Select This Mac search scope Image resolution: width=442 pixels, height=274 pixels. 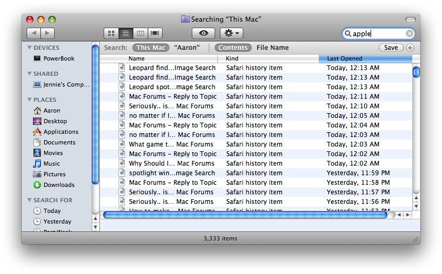click(x=151, y=48)
